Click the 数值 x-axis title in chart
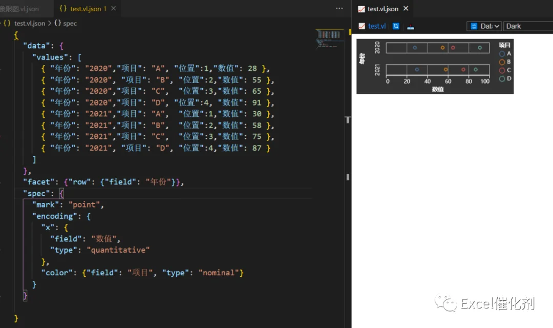553x328 pixels. (x=438, y=89)
